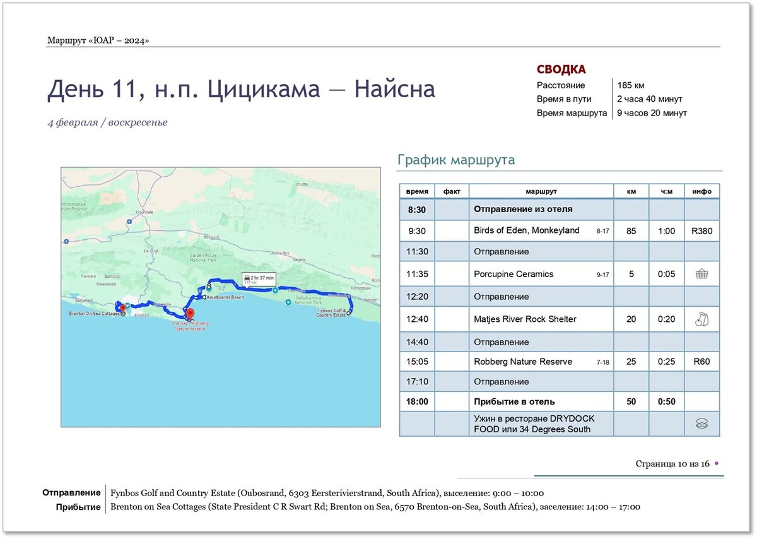Click the ч:м column header
757x539 pixels.
click(x=666, y=191)
